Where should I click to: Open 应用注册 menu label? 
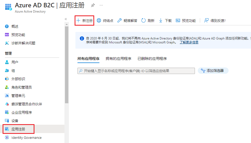(18, 129)
